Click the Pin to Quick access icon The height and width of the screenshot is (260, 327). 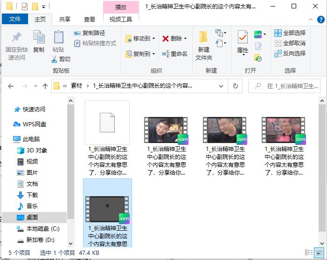(17, 37)
